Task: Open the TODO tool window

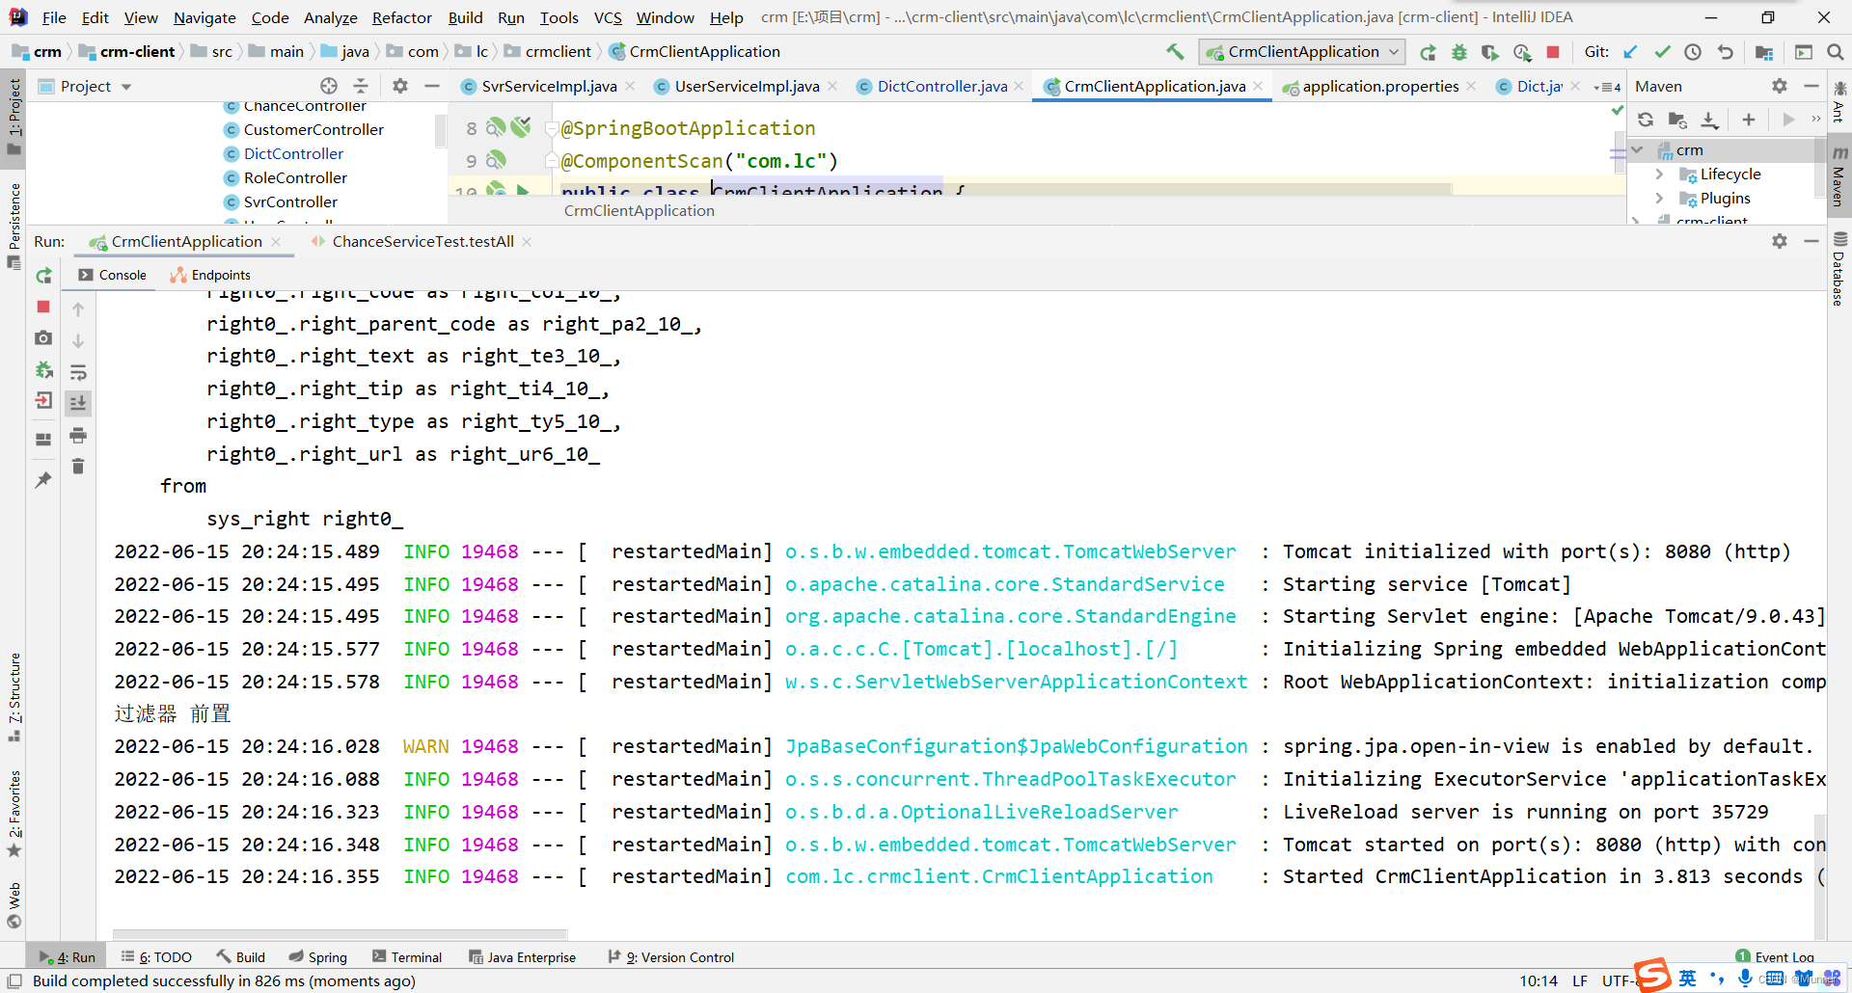Action: coord(156,957)
